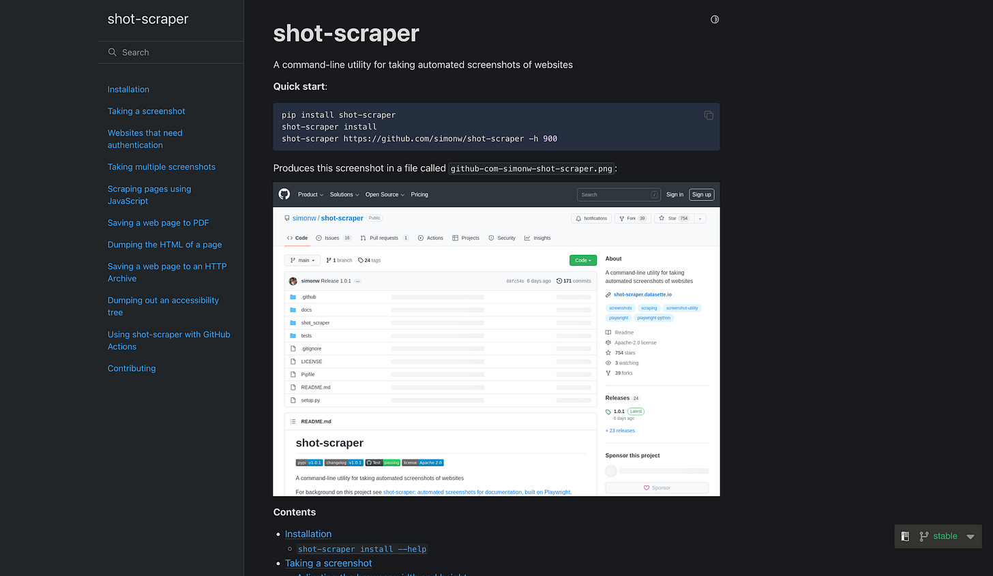The image size is (993, 576).
Task: Copy the quick start code block
Action: [x=709, y=115]
